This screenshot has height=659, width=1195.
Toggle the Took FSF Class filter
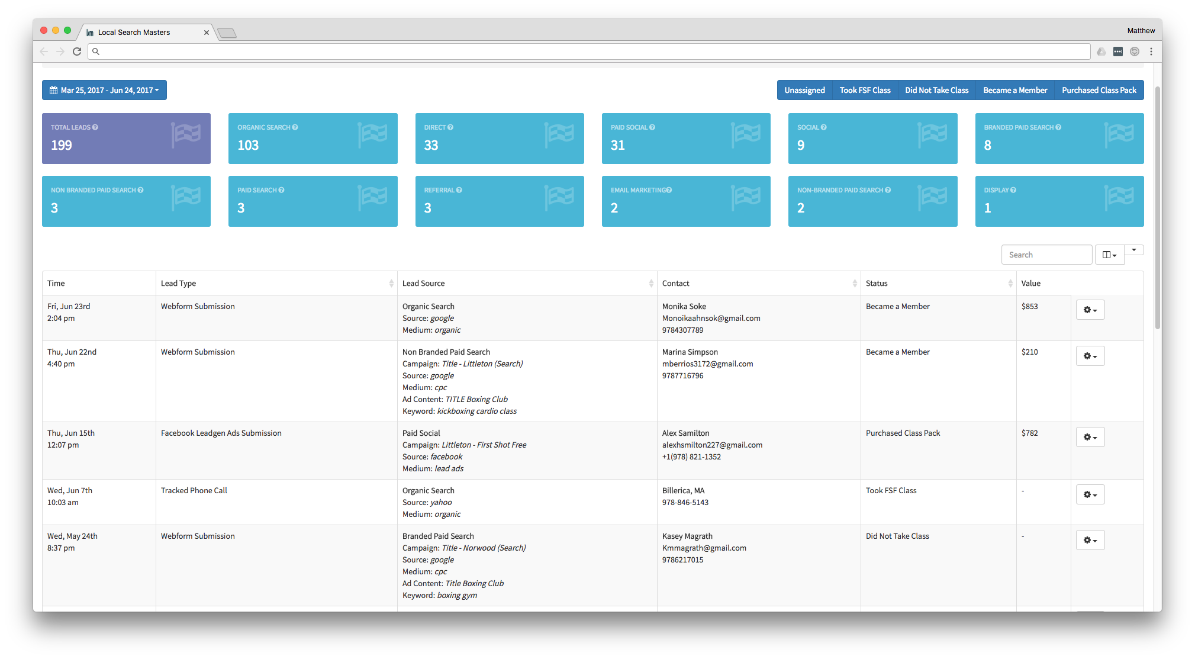tap(866, 89)
